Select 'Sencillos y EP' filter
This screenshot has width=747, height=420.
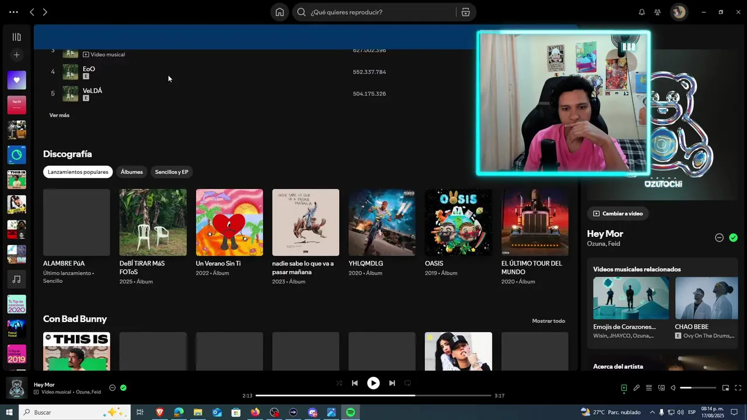172,172
